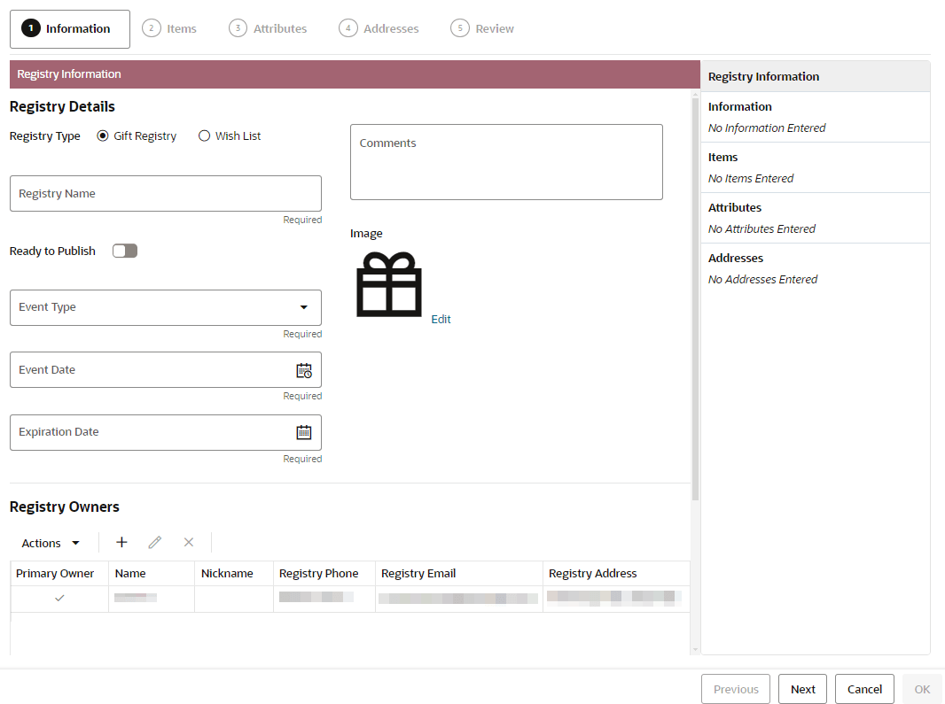Select the Gift Registry radio button

point(103,136)
